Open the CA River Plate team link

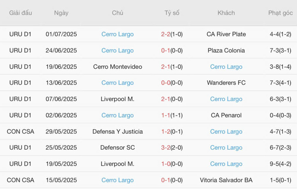(x=226, y=34)
